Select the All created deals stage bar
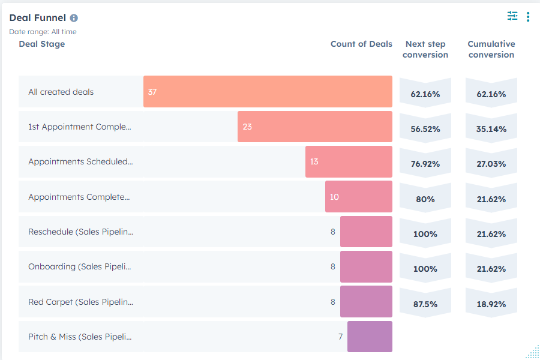The height and width of the screenshot is (360, 540). 267,91
